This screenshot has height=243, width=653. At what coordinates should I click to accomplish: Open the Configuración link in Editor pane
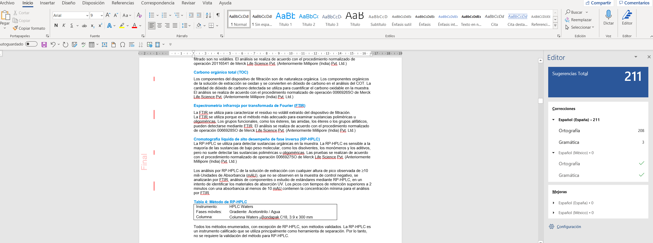[x=569, y=226]
